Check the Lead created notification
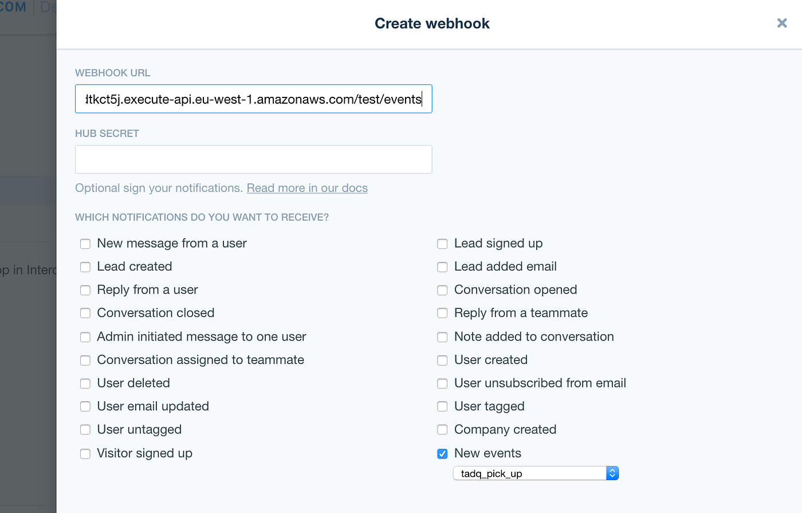802x513 pixels. click(85, 267)
